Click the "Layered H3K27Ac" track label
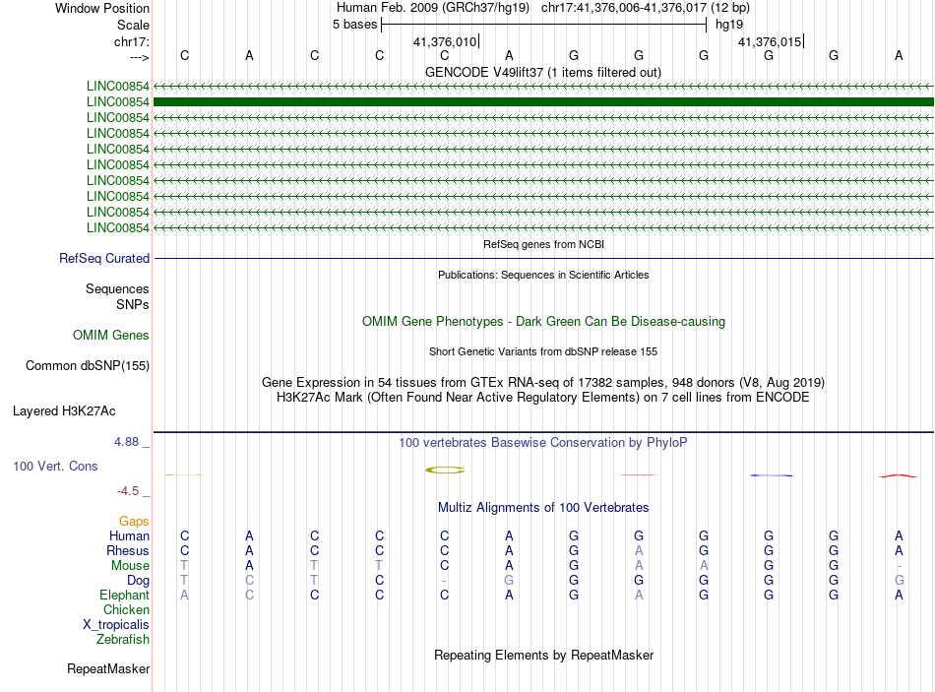Image resolution: width=935 pixels, height=692 pixels. (x=64, y=411)
